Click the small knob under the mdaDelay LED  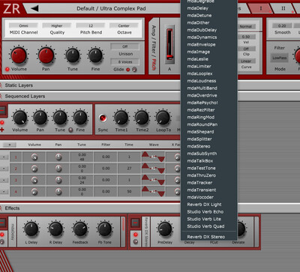pyautogui.click(x=2, y=241)
